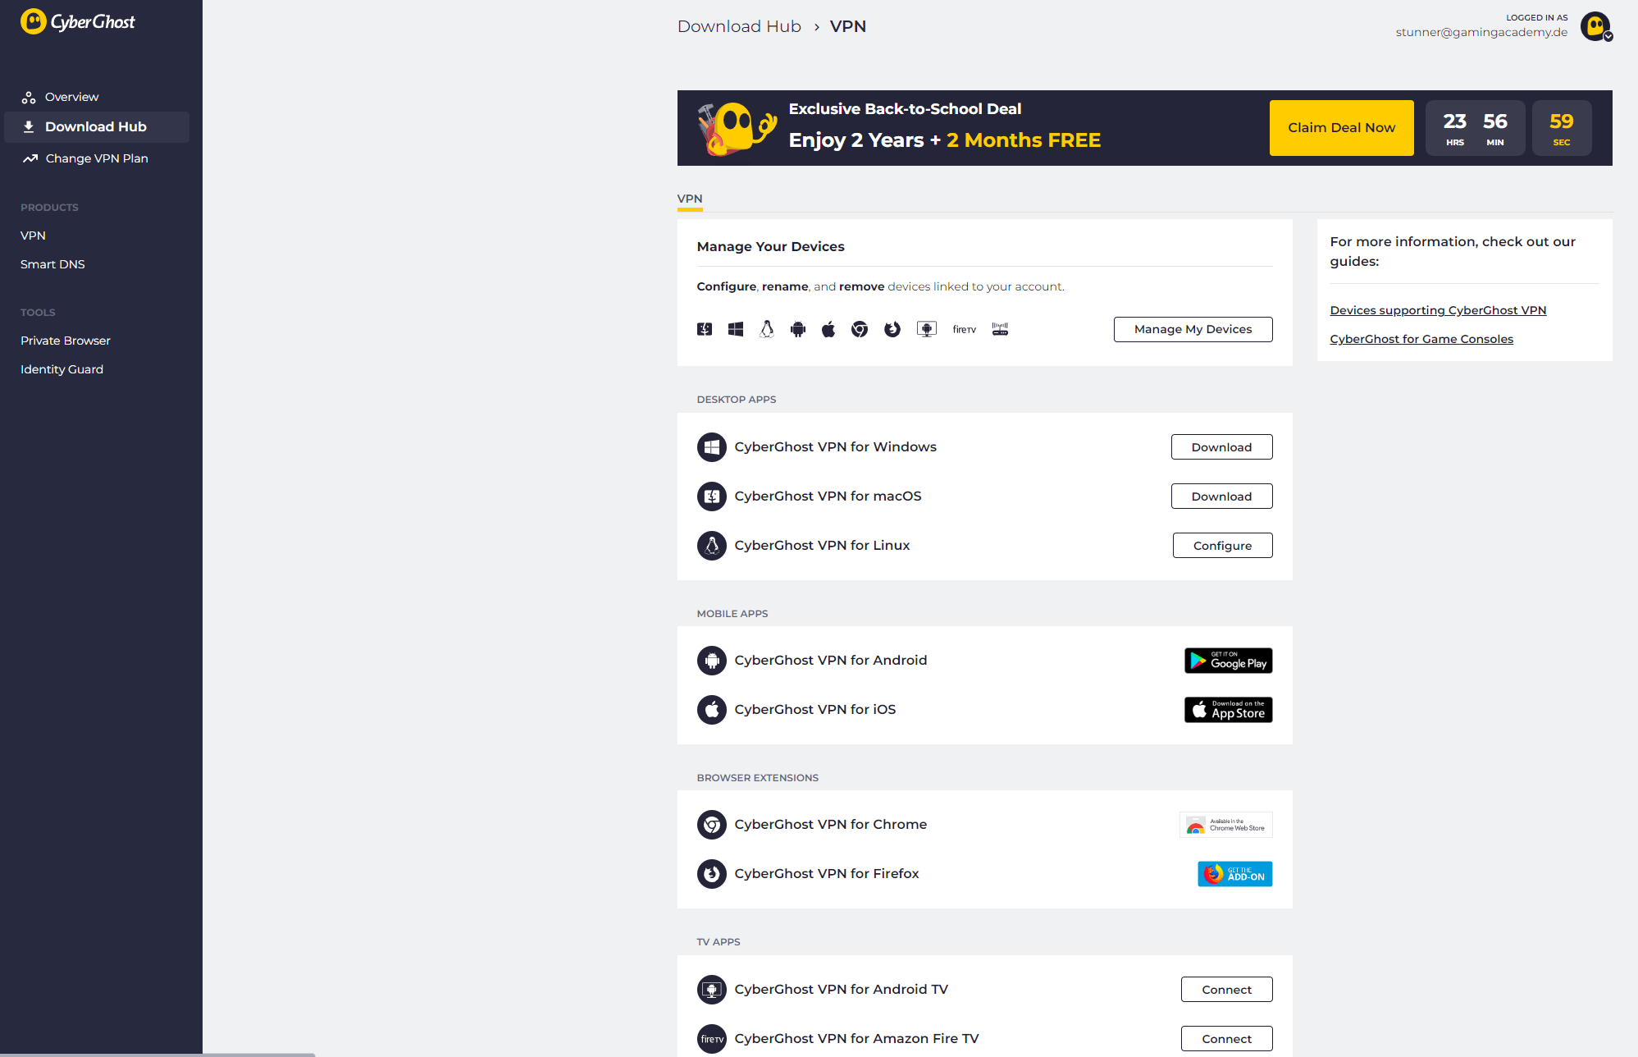
Task: Click Android TV round icon in TV apps
Action: [x=712, y=990]
